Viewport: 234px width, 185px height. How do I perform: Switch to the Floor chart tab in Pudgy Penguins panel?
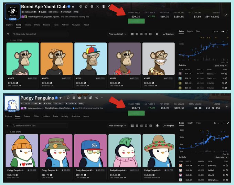199,123
